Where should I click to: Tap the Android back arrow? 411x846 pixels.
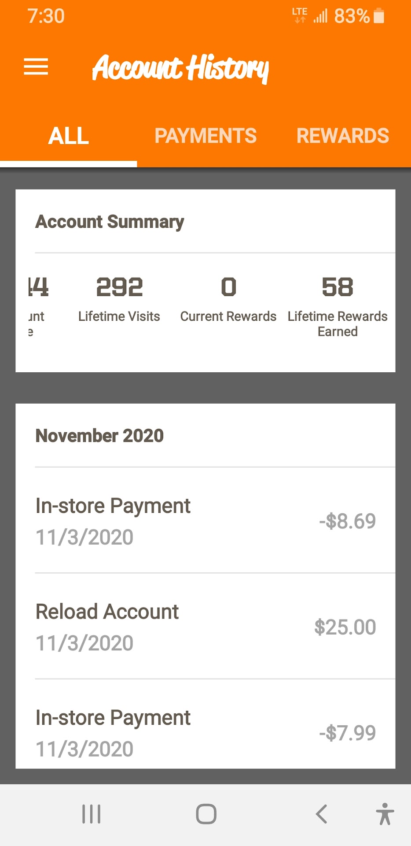point(322,814)
